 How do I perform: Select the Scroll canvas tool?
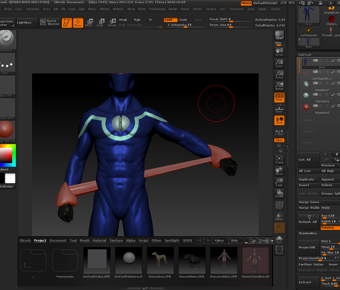(x=279, y=52)
